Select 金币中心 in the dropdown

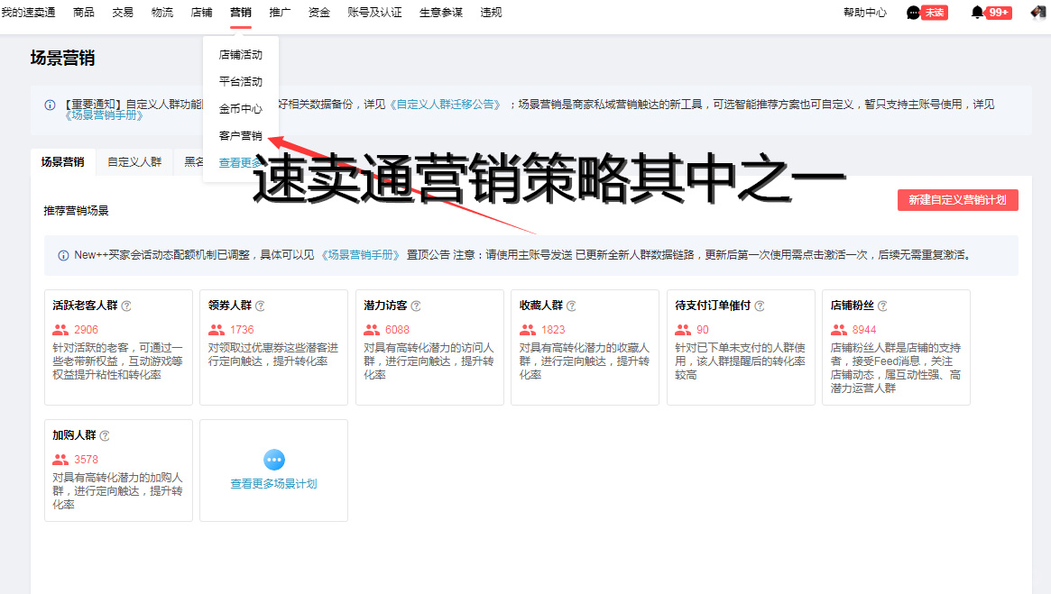coord(241,108)
